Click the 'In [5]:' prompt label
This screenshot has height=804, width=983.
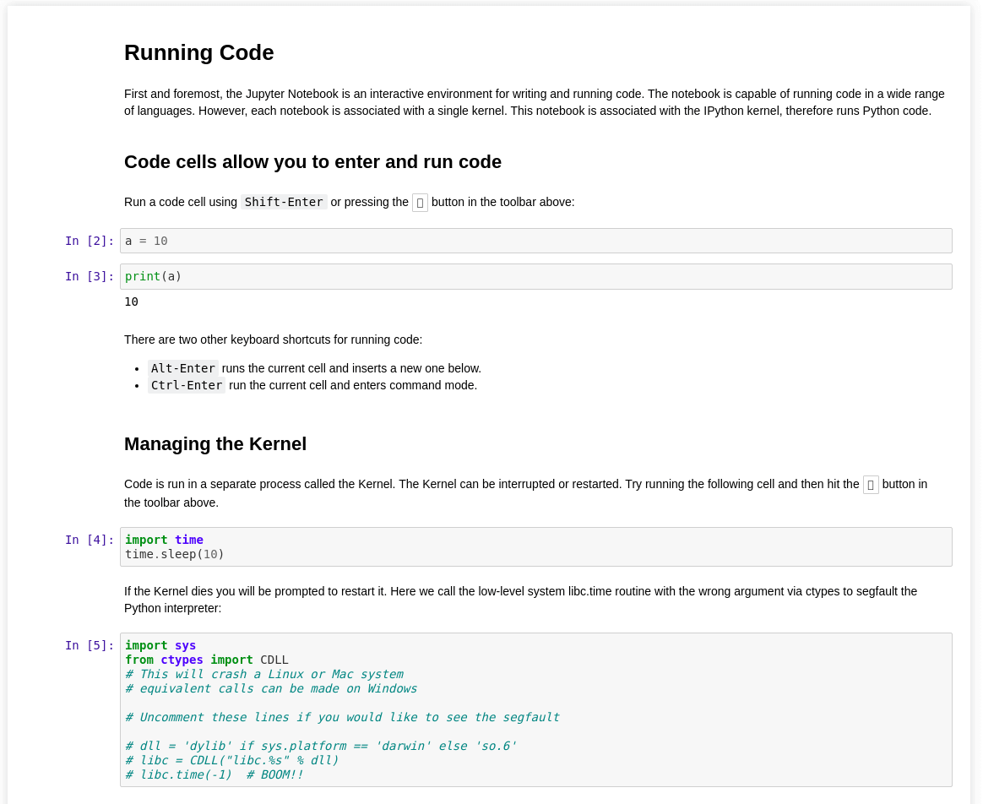(90, 645)
